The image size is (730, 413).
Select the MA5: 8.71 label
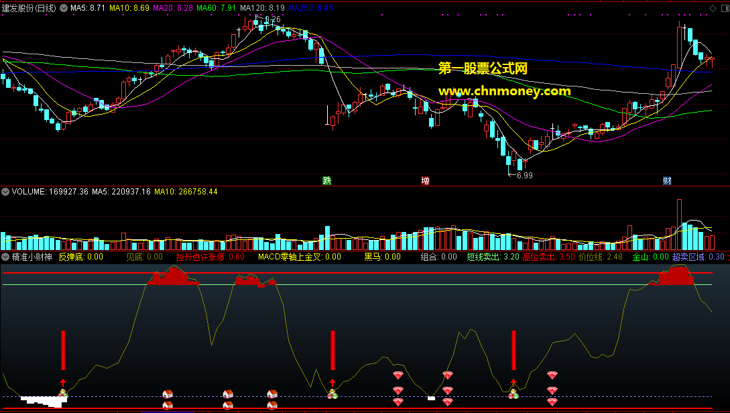click(88, 8)
